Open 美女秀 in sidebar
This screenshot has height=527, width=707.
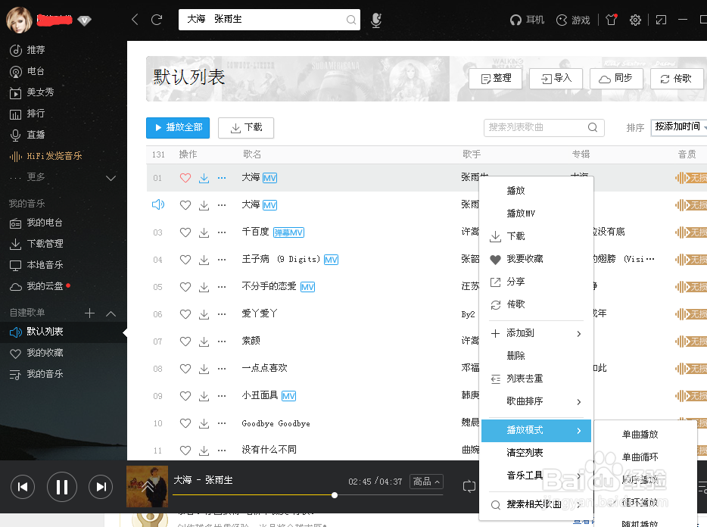[32, 92]
